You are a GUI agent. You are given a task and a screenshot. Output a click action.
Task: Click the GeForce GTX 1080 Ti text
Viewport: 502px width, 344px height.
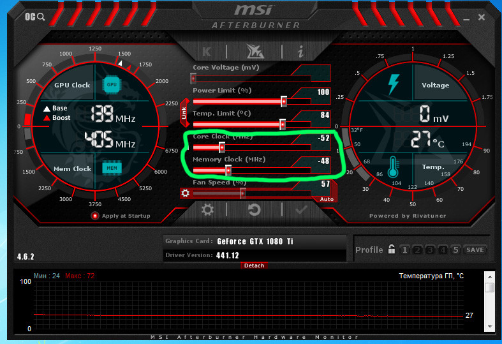pos(255,241)
